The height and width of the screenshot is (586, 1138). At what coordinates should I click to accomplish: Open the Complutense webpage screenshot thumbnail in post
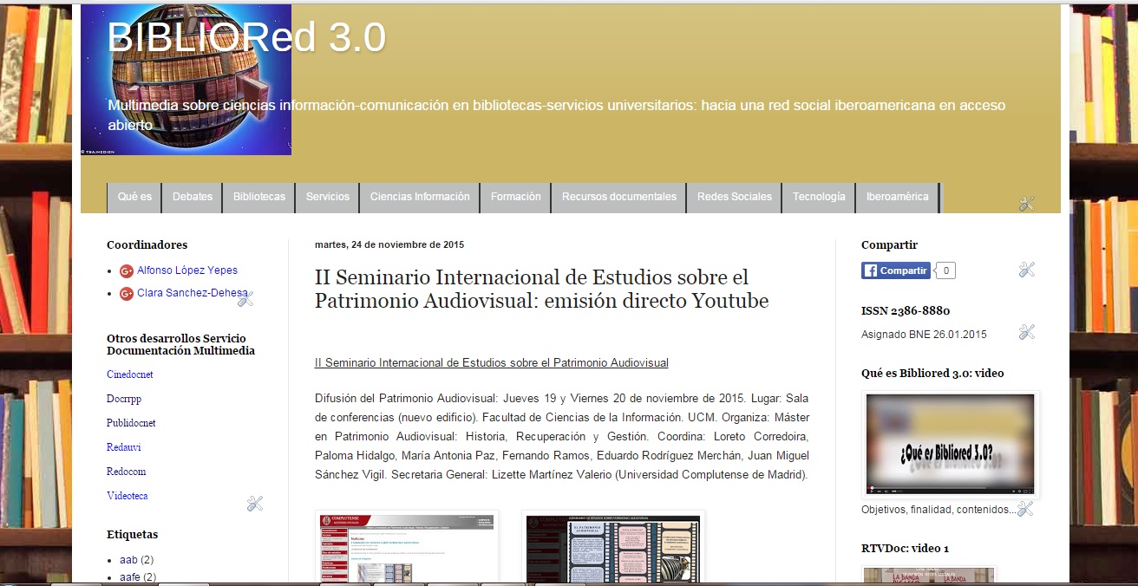click(407, 548)
